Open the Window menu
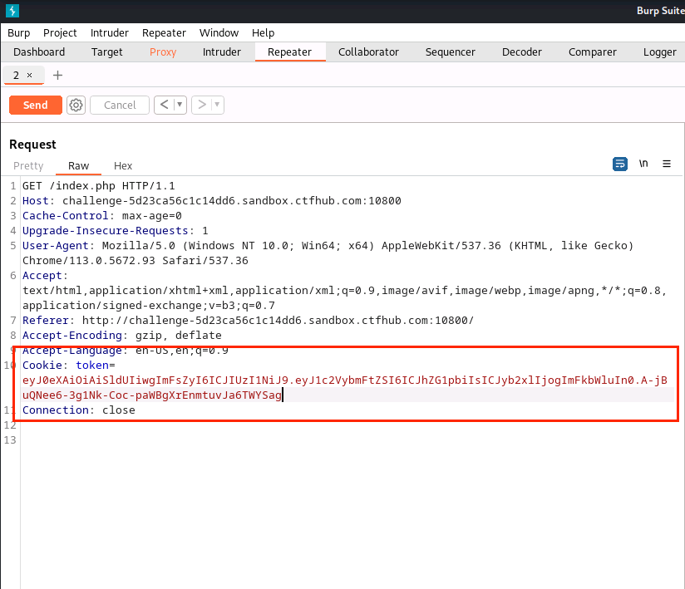685x589 pixels. pyautogui.click(x=219, y=32)
